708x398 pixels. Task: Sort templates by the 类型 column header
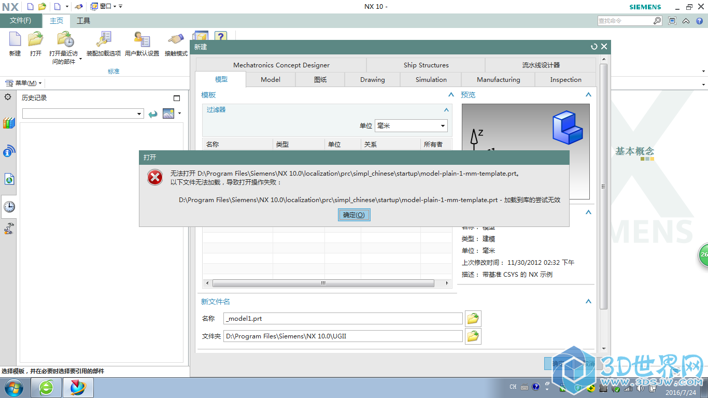[299, 144]
